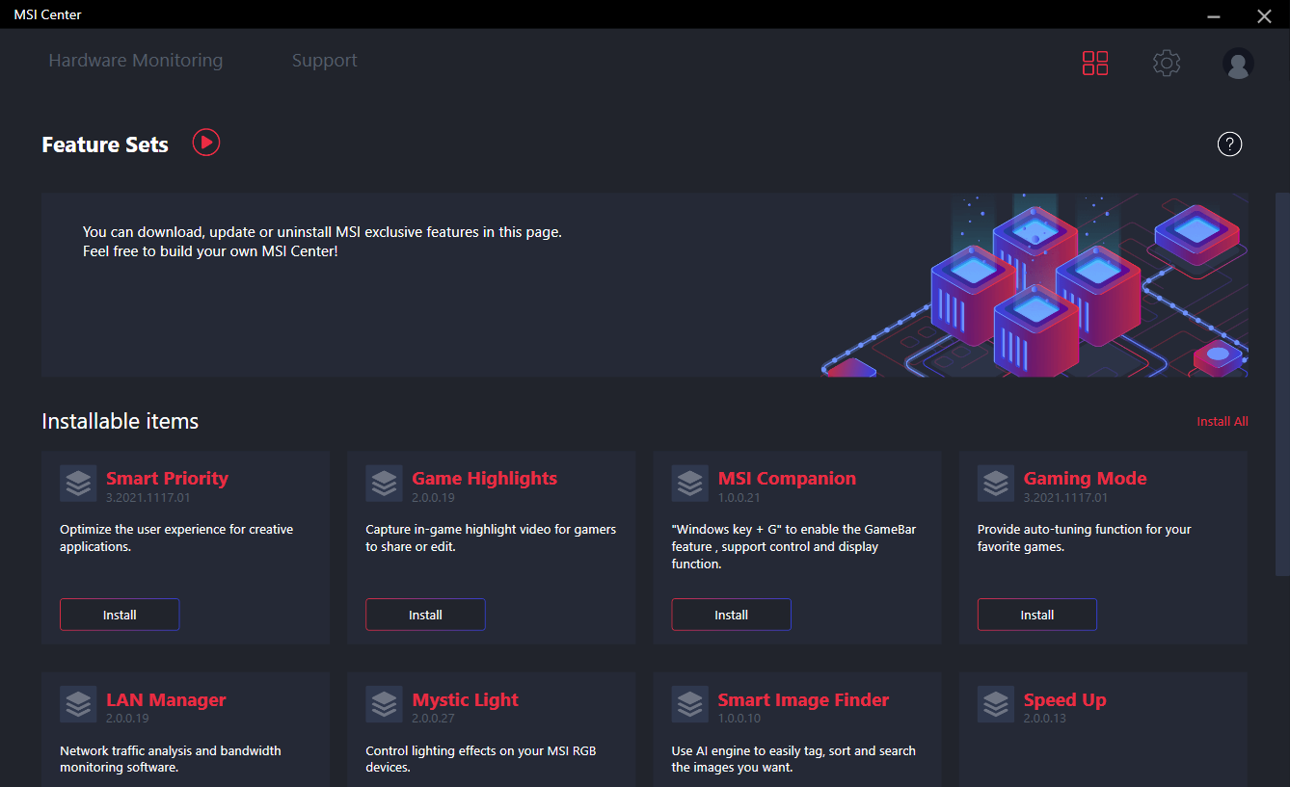Install the Gaming Mode feature
Image resolution: width=1290 pixels, height=787 pixels.
click(1037, 615)
